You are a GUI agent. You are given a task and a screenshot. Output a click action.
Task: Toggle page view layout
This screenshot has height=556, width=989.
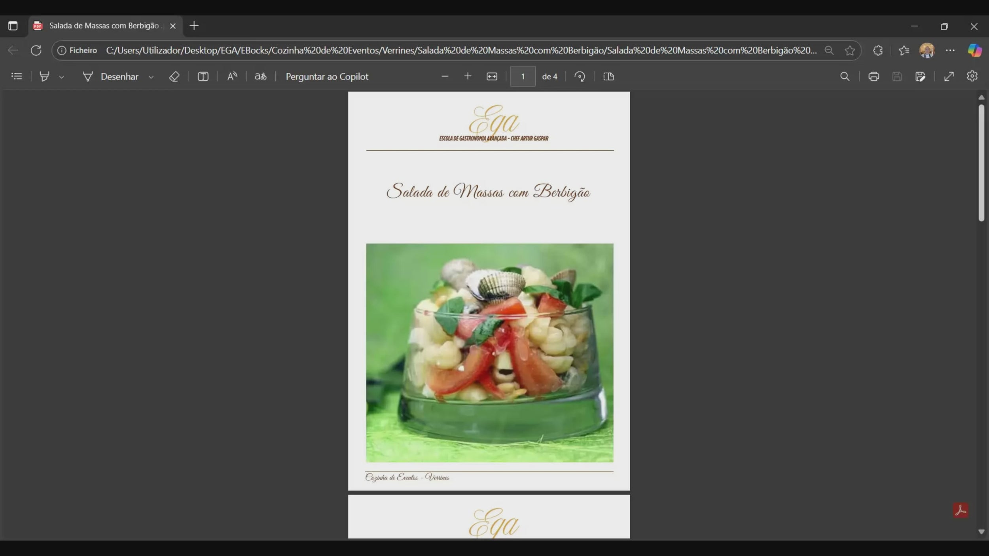(608, 76)
